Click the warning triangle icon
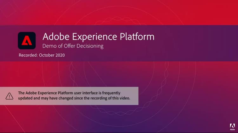238x133 pixels. point(10,96)
